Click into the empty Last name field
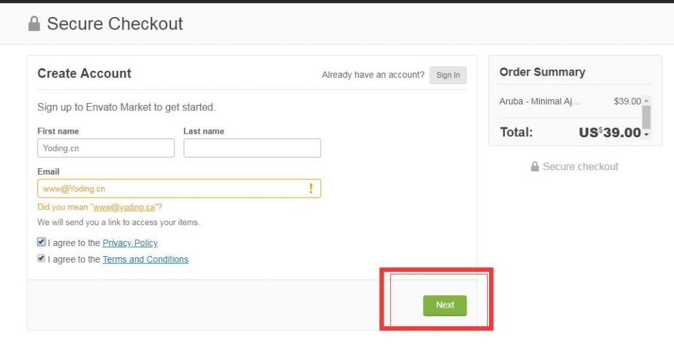Viewport: 674px width, 344px height. tap(252, 148)
